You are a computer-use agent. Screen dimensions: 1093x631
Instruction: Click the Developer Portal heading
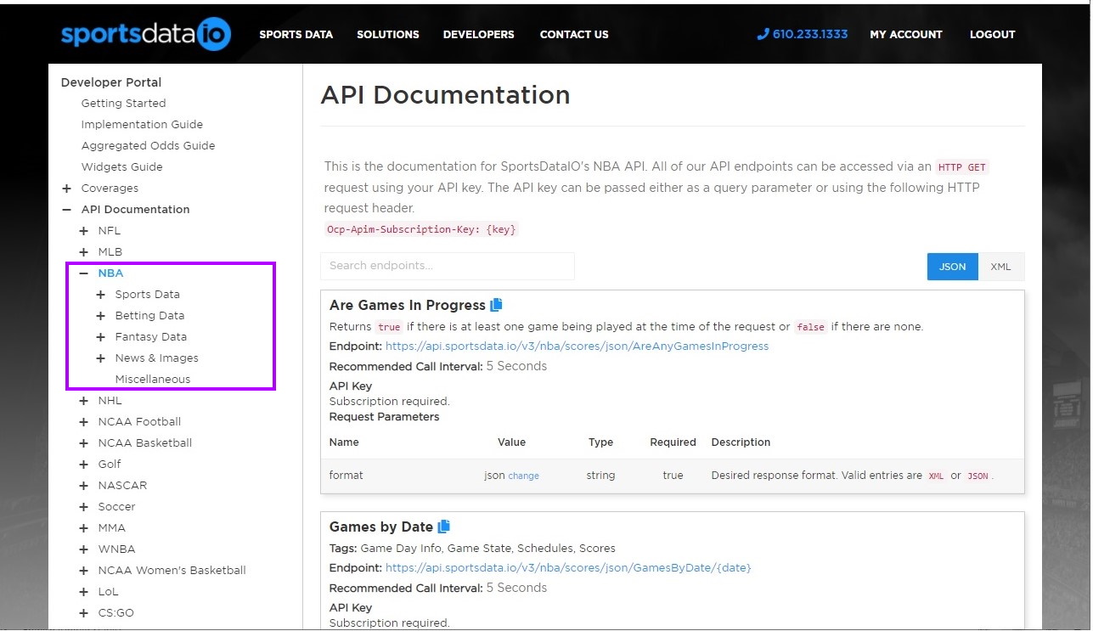[x=111, y=82]
